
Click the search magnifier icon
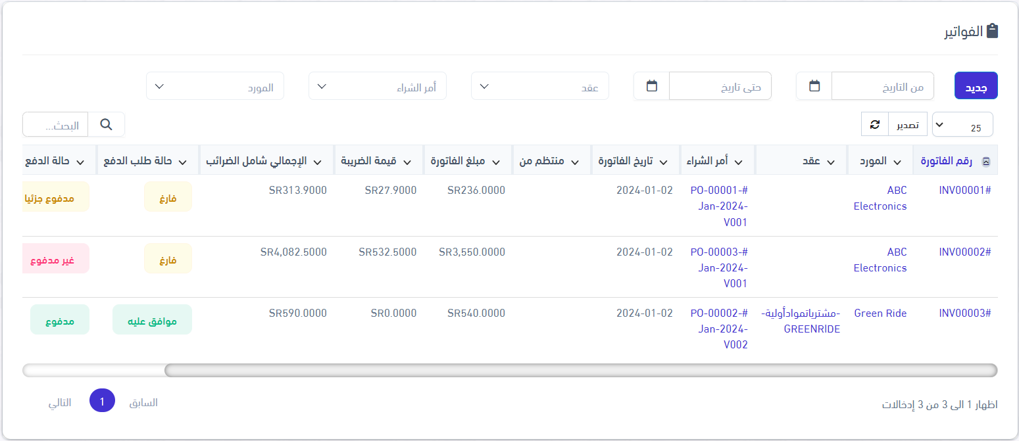click(x=106, y=124)
